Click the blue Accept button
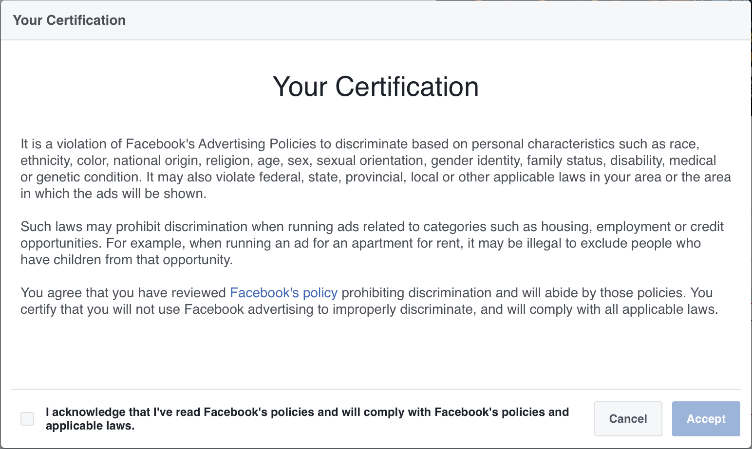 click(706, 419)
